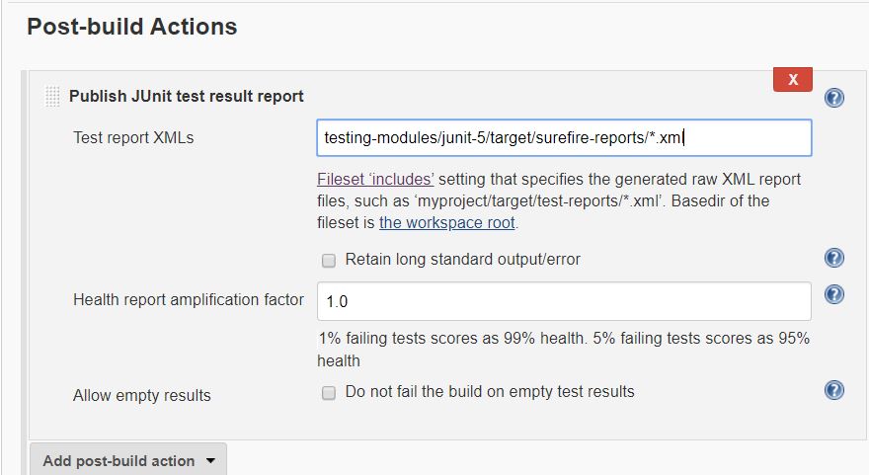Click the Test report XMLs label

[x=133, y=137]
